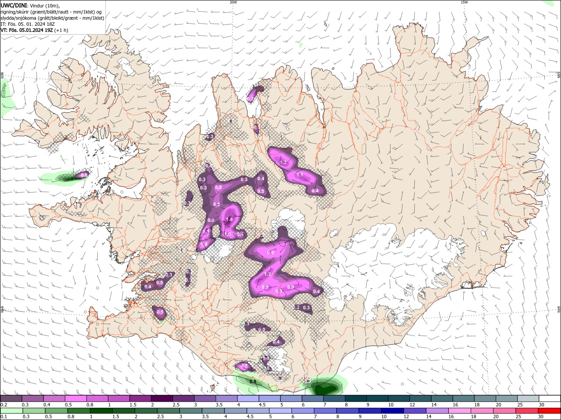Choose the light lavender swatch at value 4, upper row
Image resolution: width=561 pixels, height=420 pixels.
pyautogui.click(x=248, y=399)
